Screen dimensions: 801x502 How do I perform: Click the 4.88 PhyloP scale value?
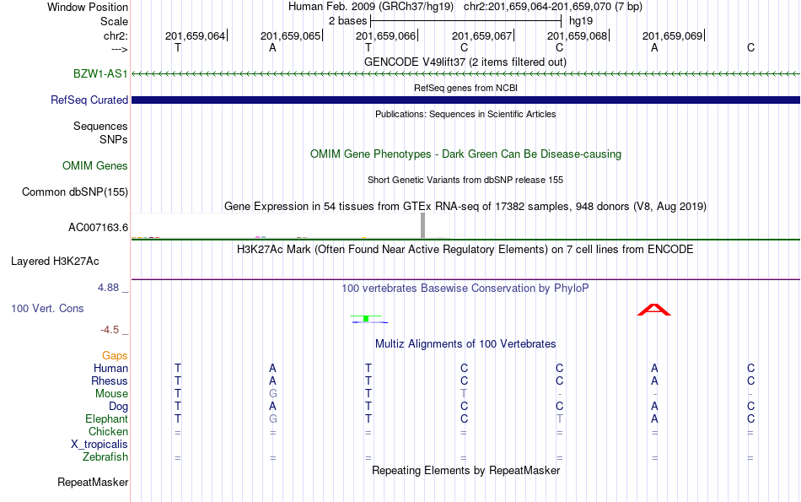point(108,288)
